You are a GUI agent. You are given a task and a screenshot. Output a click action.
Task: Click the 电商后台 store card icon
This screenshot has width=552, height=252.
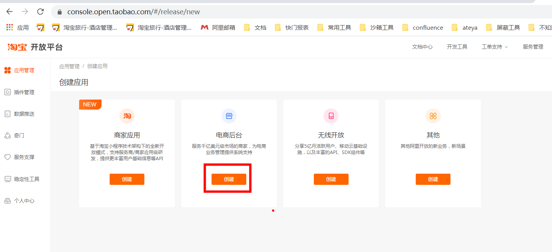tap(229, 116)
